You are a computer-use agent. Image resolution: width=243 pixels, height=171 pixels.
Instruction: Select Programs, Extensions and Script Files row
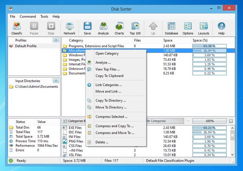(148, 46)
